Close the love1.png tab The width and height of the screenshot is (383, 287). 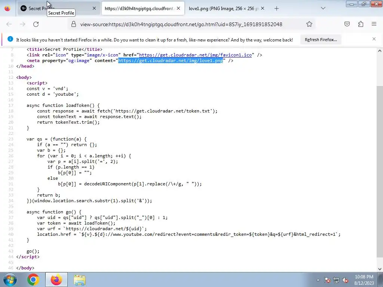263,8
